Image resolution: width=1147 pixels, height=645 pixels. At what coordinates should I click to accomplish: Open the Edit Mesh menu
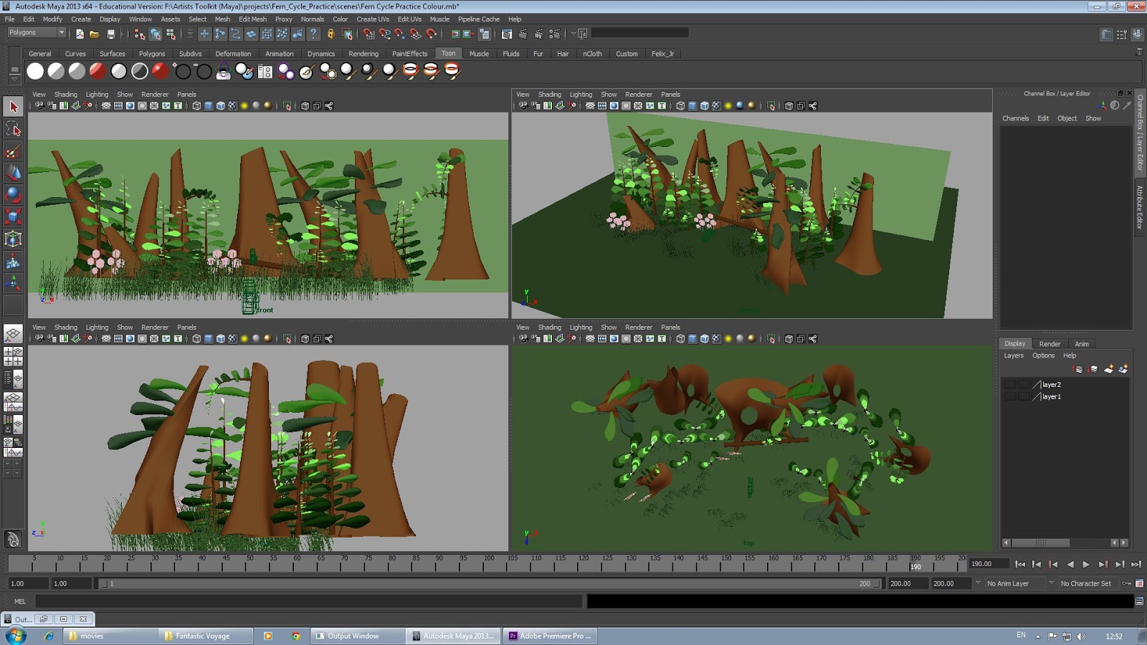252,19
